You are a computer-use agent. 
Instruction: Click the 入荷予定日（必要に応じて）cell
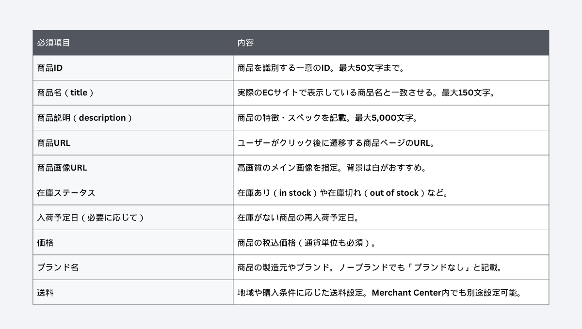(133, 218)
